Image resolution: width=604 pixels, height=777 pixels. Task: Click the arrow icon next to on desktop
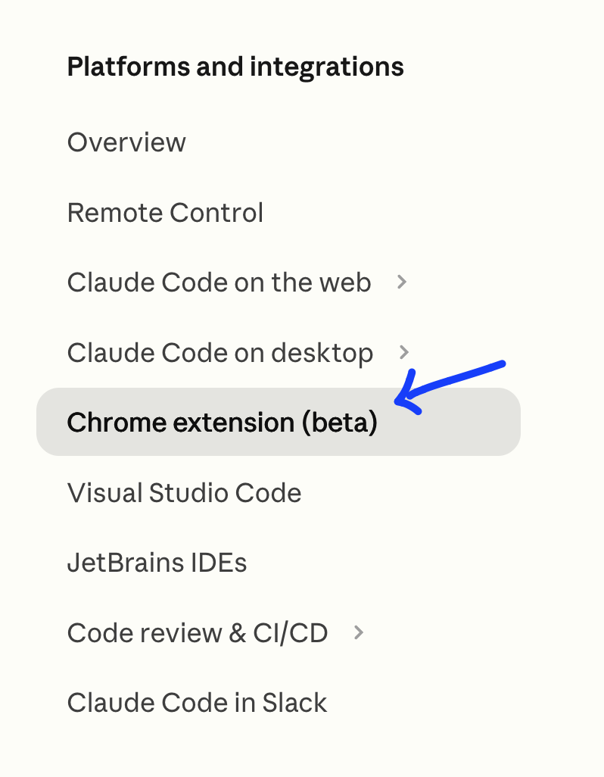pos(404,353)
